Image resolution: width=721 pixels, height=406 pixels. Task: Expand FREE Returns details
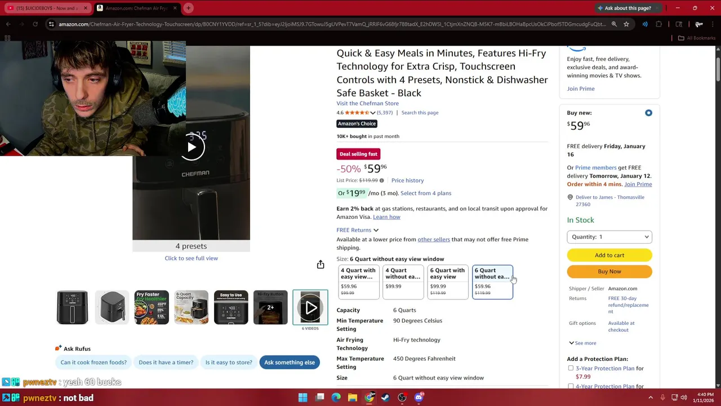click(358, 230)
